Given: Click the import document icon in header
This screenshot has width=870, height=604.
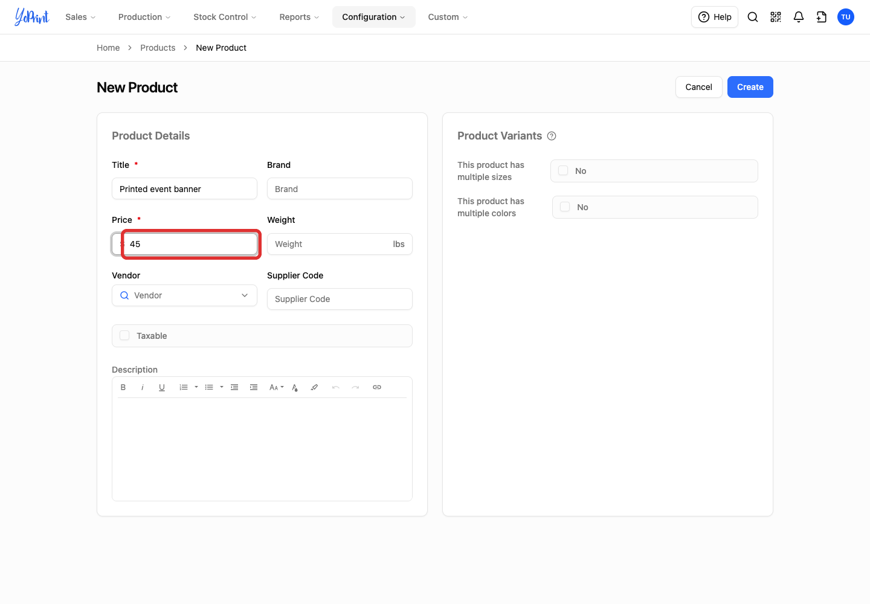Looking at the screenshot, I should click(822, 17).
